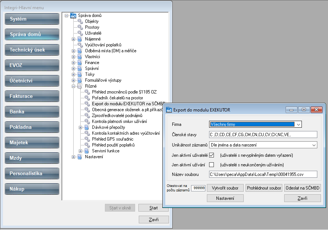Expand the Nájemné tree node

coord(74,39)
